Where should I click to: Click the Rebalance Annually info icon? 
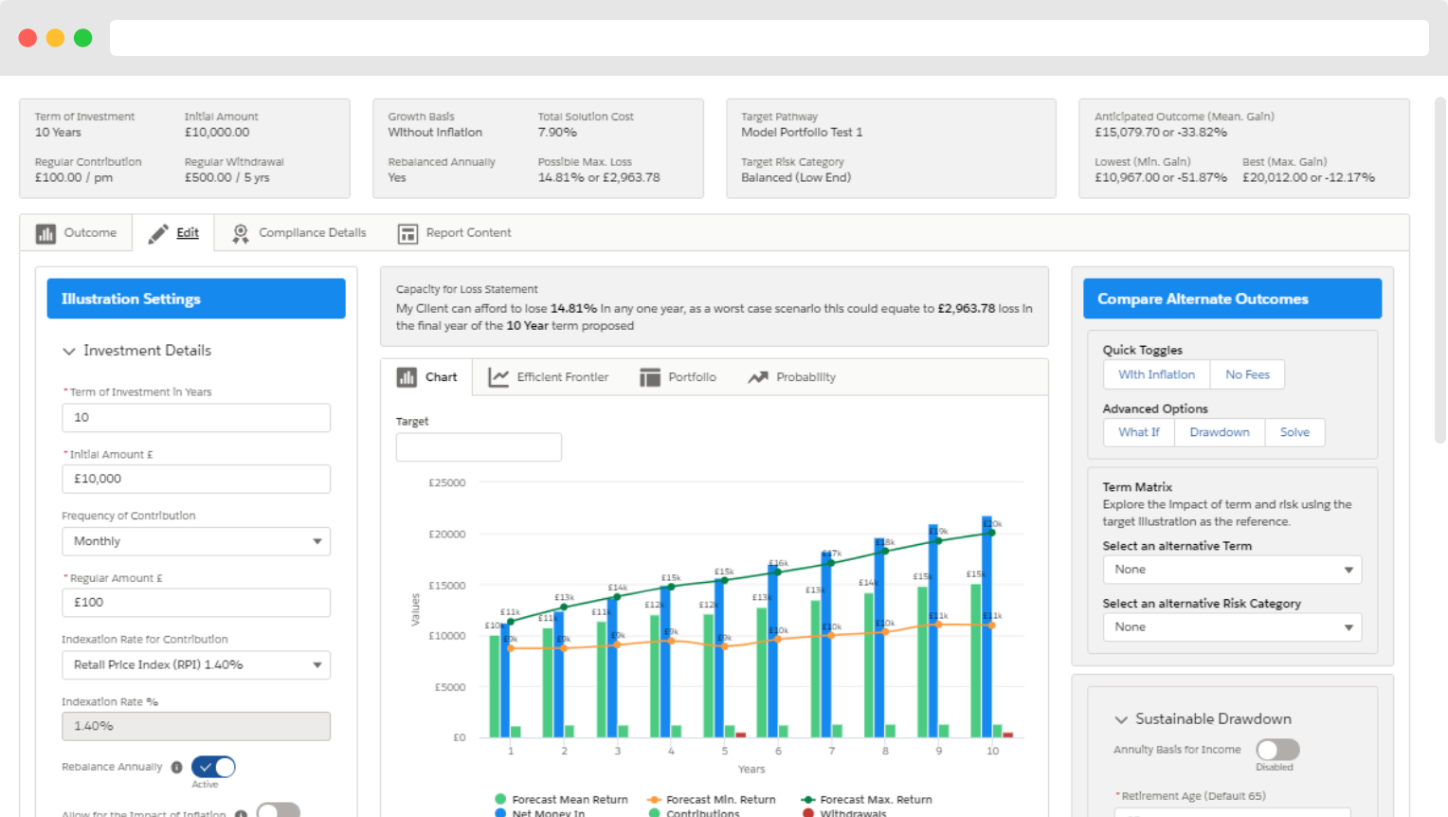pyautogui.click(x=176, y=767)
